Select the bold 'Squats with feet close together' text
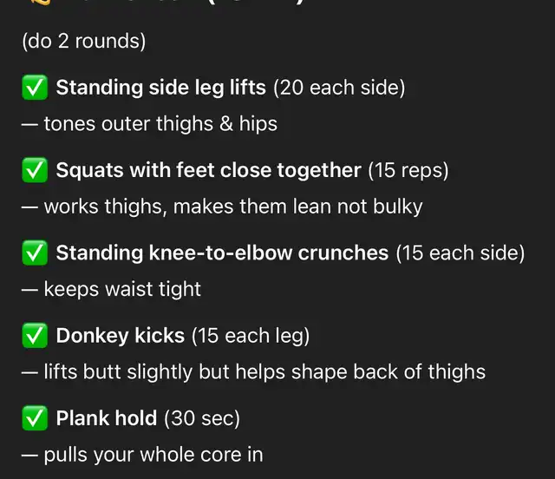The image size is (555, 479). pos(208,170)
